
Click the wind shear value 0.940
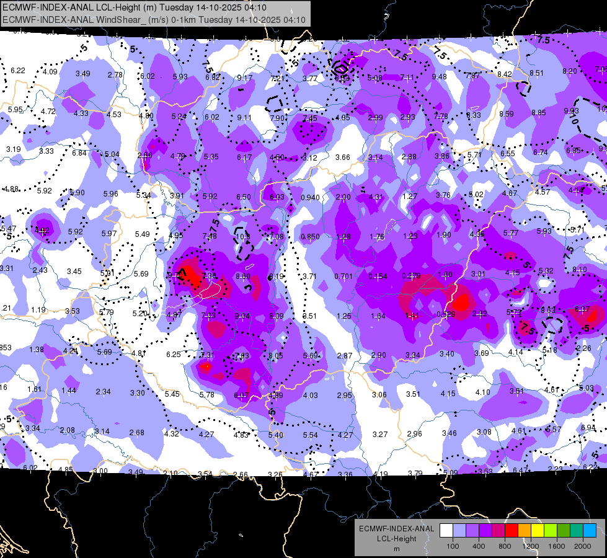311,198
